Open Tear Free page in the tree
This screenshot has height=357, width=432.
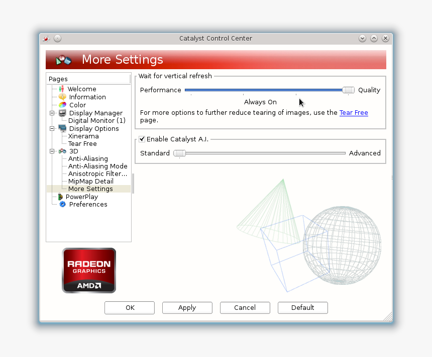(x=82, y=143)
